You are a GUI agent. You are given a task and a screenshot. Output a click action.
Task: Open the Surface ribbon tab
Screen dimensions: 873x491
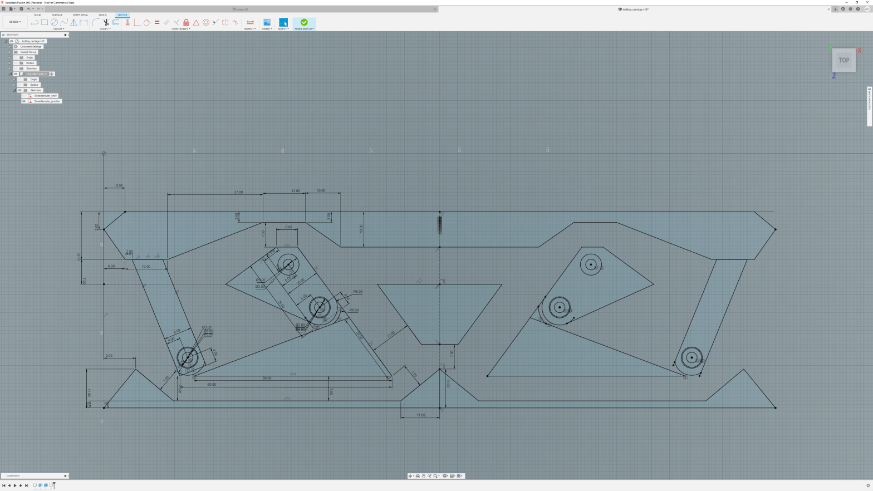(57, 15)
